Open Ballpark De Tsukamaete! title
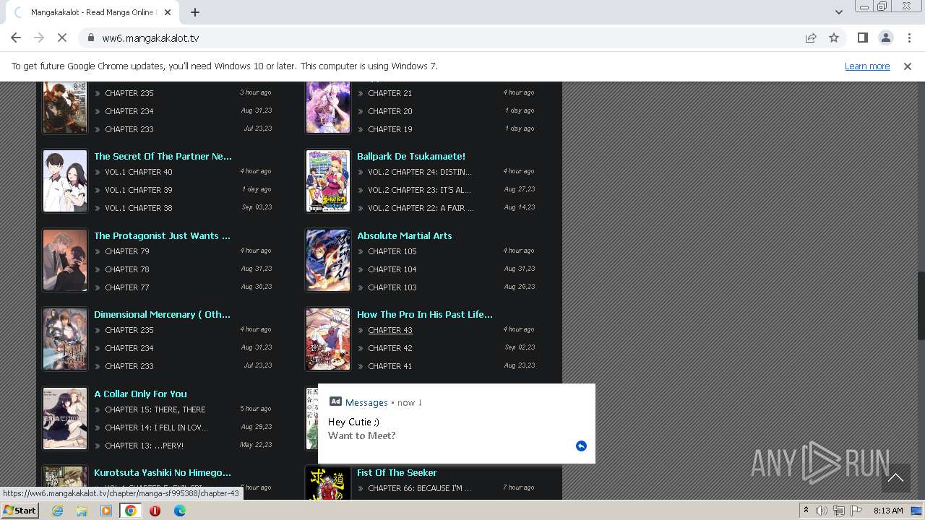 [x=411, y=156]
